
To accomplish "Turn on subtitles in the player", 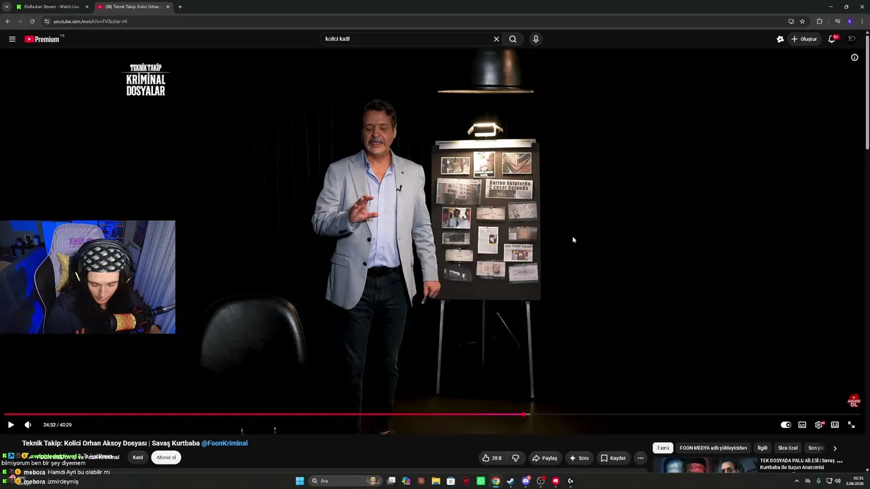I will click(802, 424).
